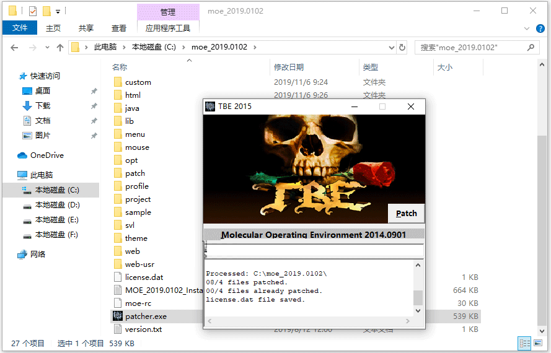This screenshot has width=551, height=353.
Task: Expand the ribbon with the chevron
Action: [x=526, y=28]
